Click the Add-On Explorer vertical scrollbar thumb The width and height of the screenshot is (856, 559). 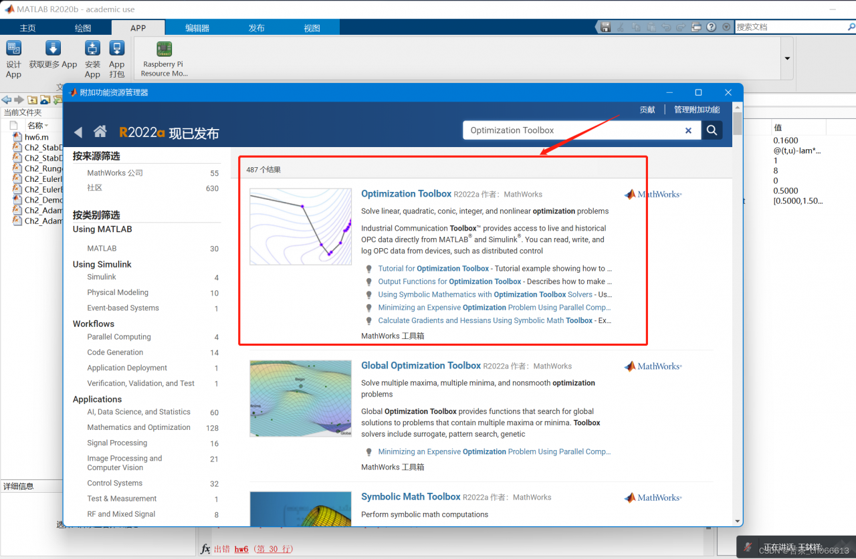[738, 124]
